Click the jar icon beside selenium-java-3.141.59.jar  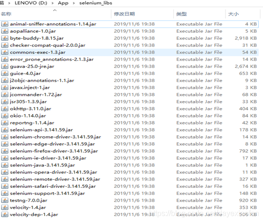(x=5, y=165)
